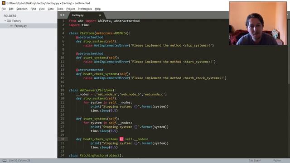Open the File menu
Image resolution: width=290 pixels, height=163 pixels.
pyautogui.click(x=4, y=9)
